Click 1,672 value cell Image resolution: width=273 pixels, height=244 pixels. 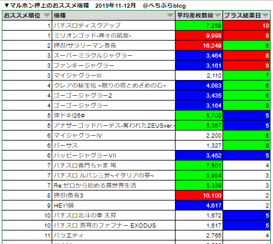199,215
